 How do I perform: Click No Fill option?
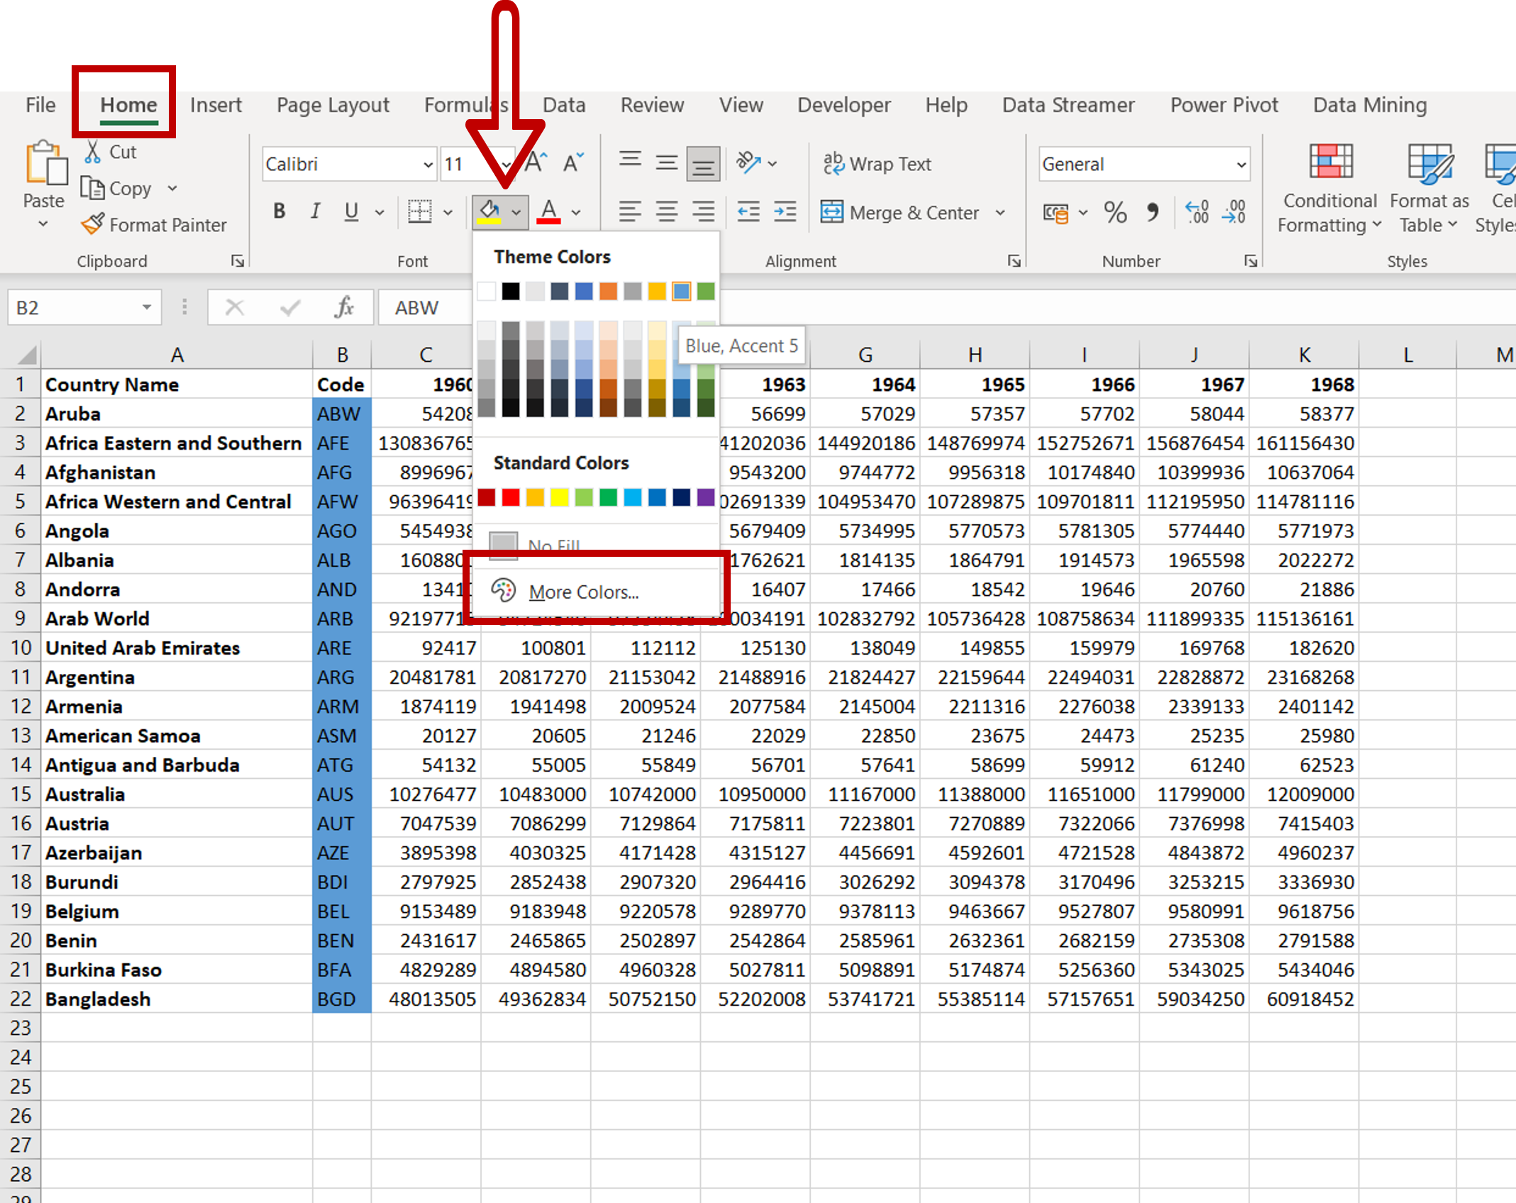(554, 545)
